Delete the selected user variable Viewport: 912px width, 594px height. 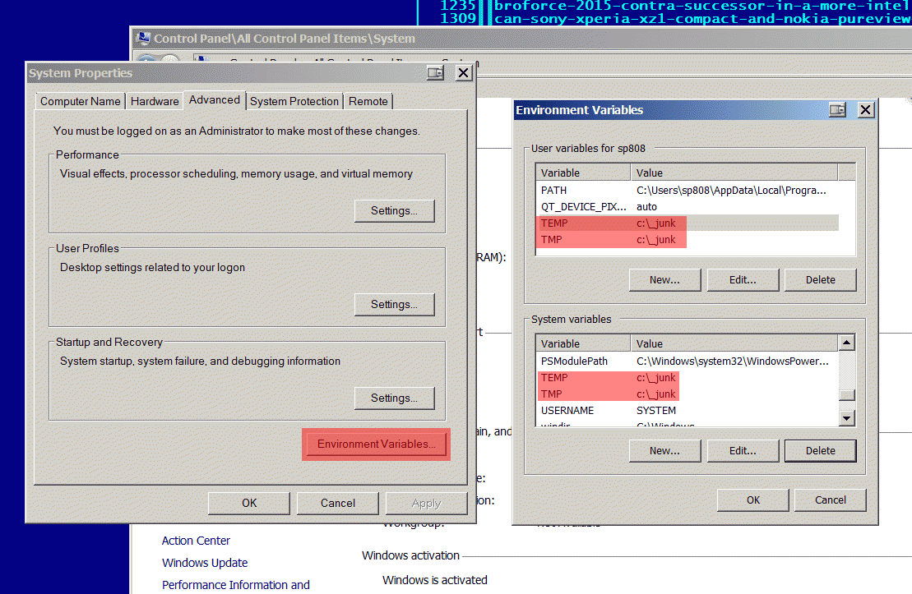tap(821, 280)
